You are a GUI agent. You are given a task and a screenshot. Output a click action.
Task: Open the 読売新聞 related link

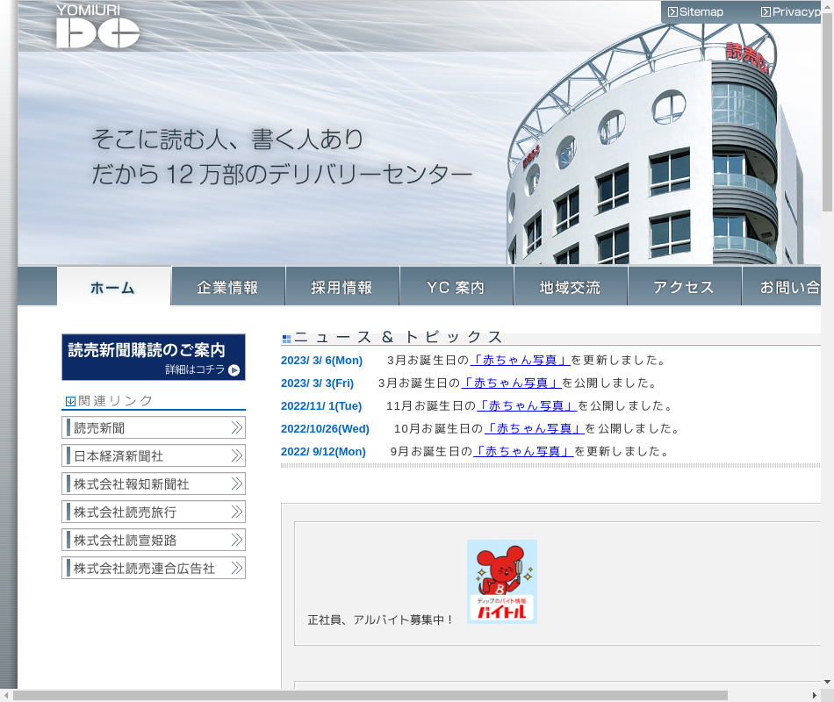pos(153,427)
